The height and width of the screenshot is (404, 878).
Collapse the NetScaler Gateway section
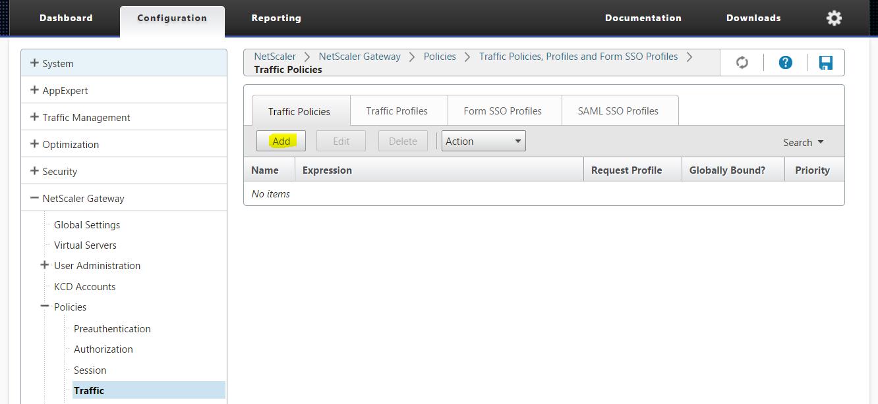(34, 198)
